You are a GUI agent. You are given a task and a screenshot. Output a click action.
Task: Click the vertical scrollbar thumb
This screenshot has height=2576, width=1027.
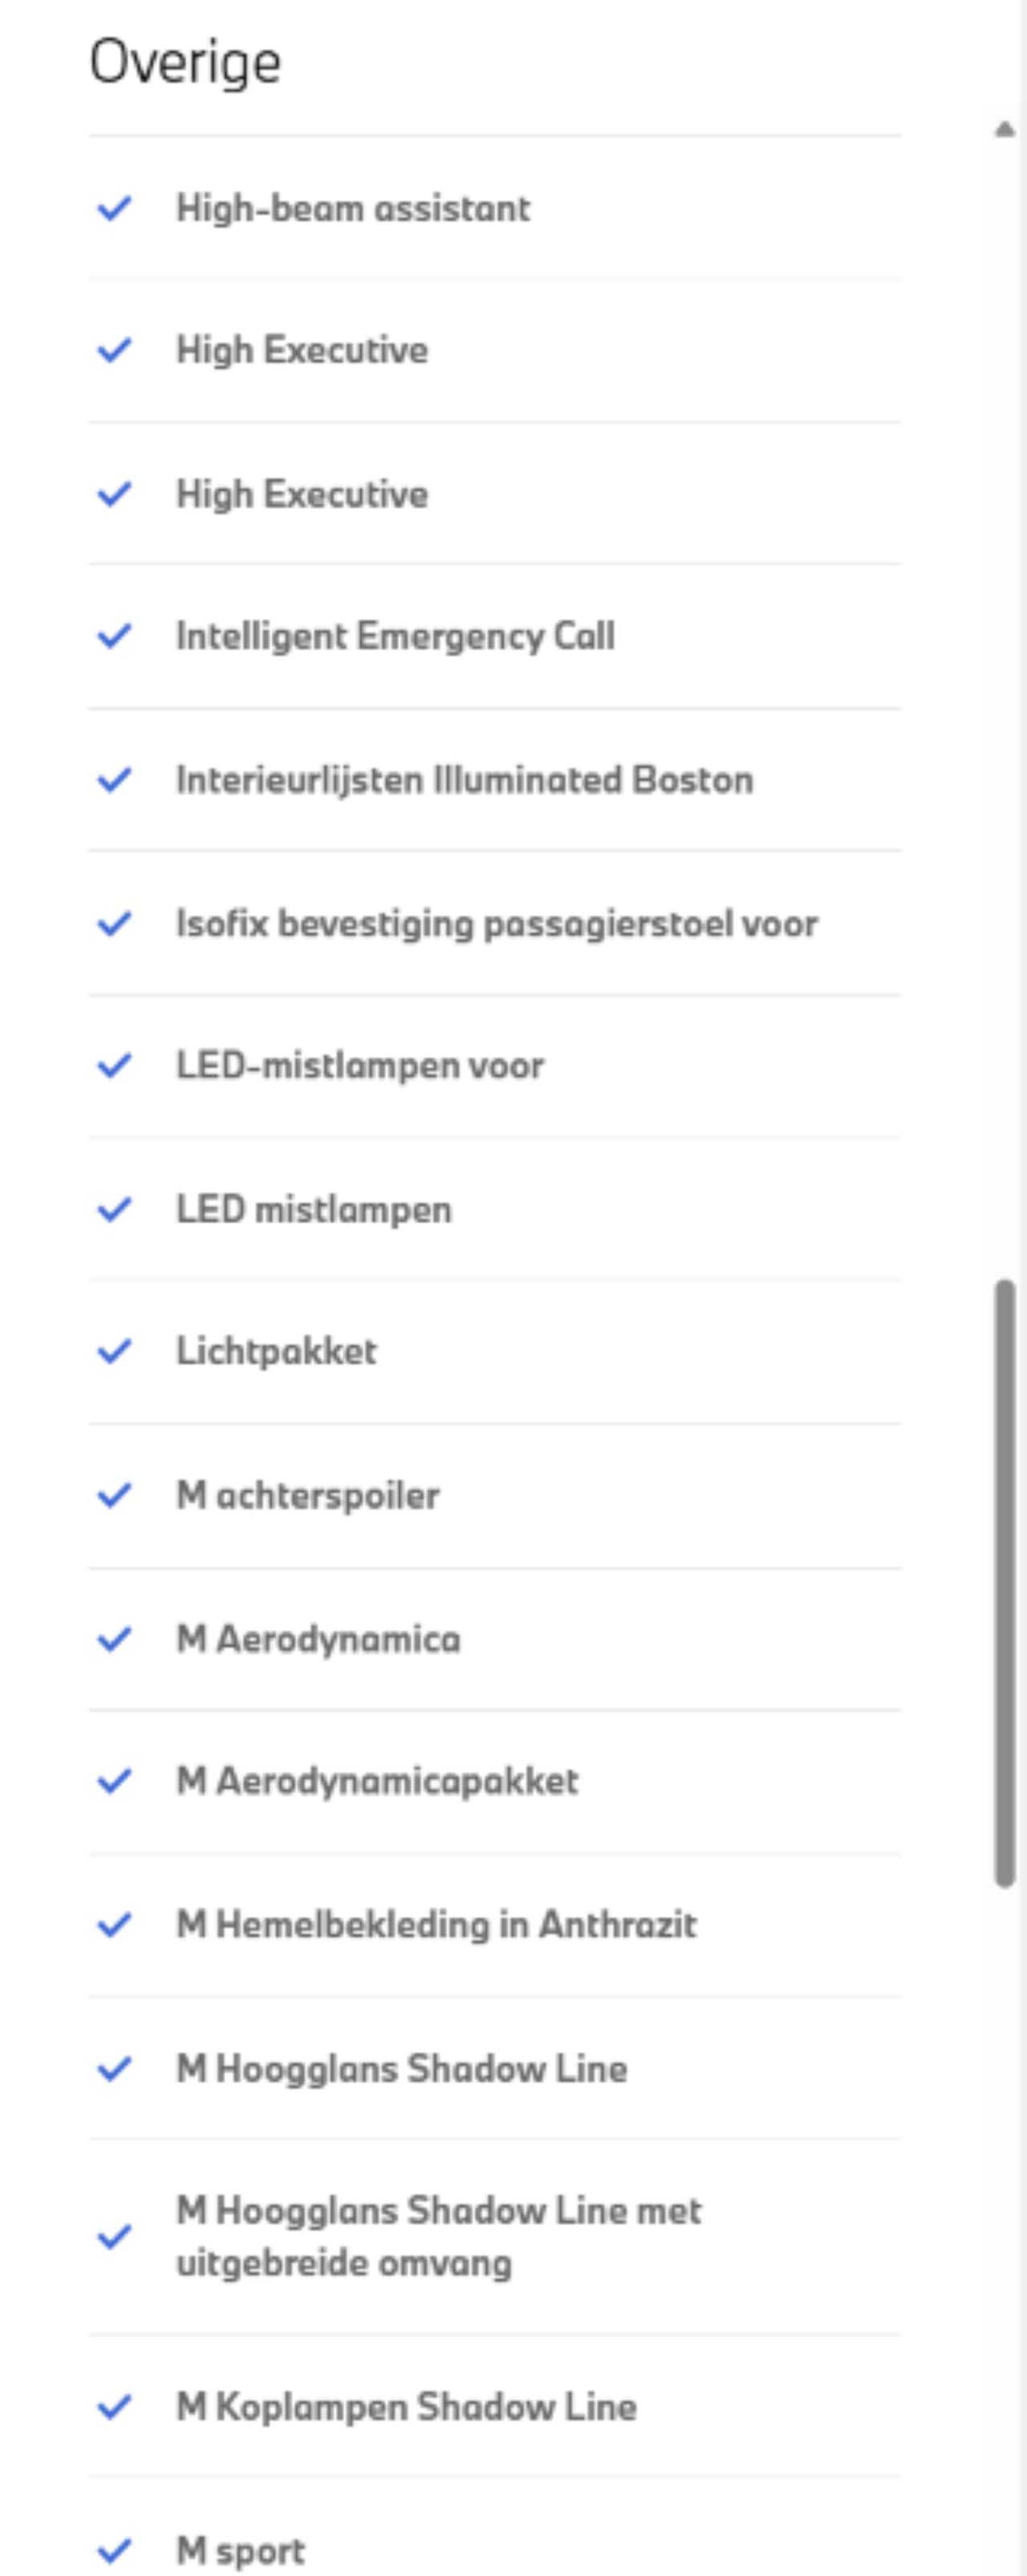click(1004, 1582)
